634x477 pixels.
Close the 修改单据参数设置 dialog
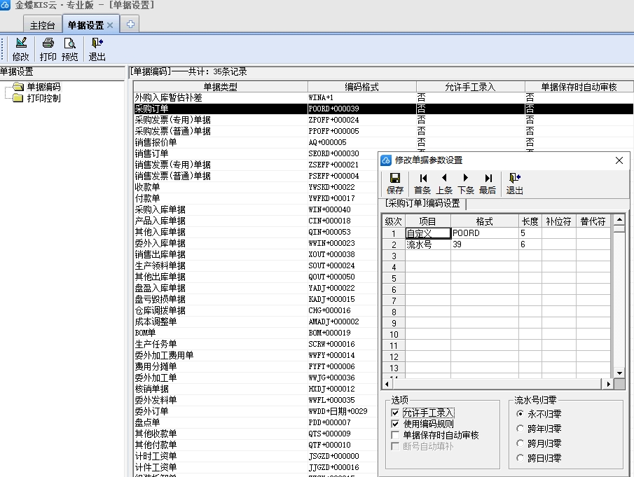(x=619, y=160)
